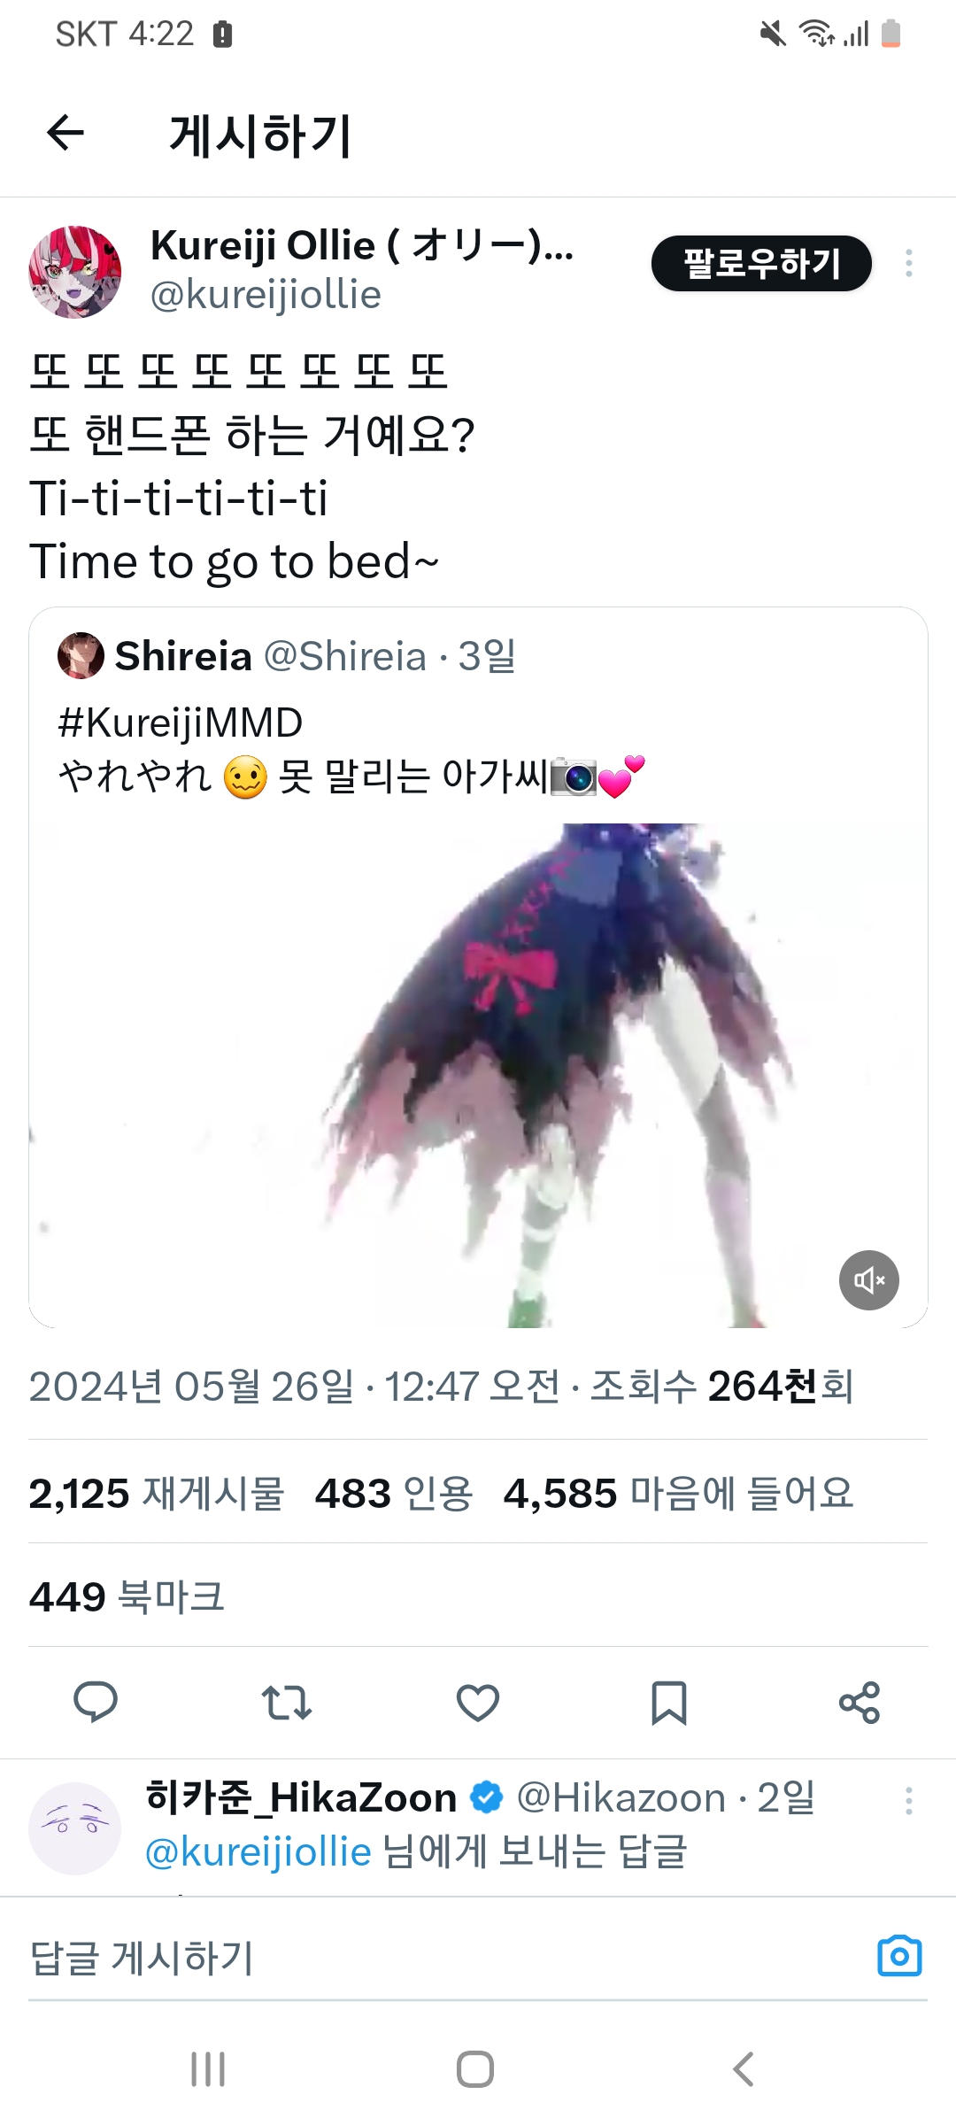Open Kureiji Ollie profile avatar
The height and width of the screenshot is (2125, 956).
tap(75, 272)
